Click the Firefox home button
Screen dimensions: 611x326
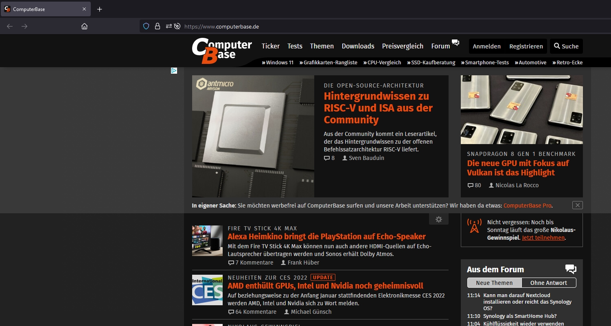pos(84,26)
